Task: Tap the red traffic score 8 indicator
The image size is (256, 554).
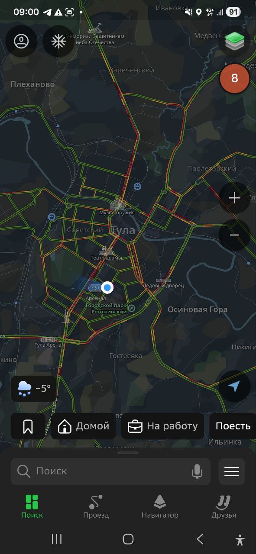Action: 234,78
